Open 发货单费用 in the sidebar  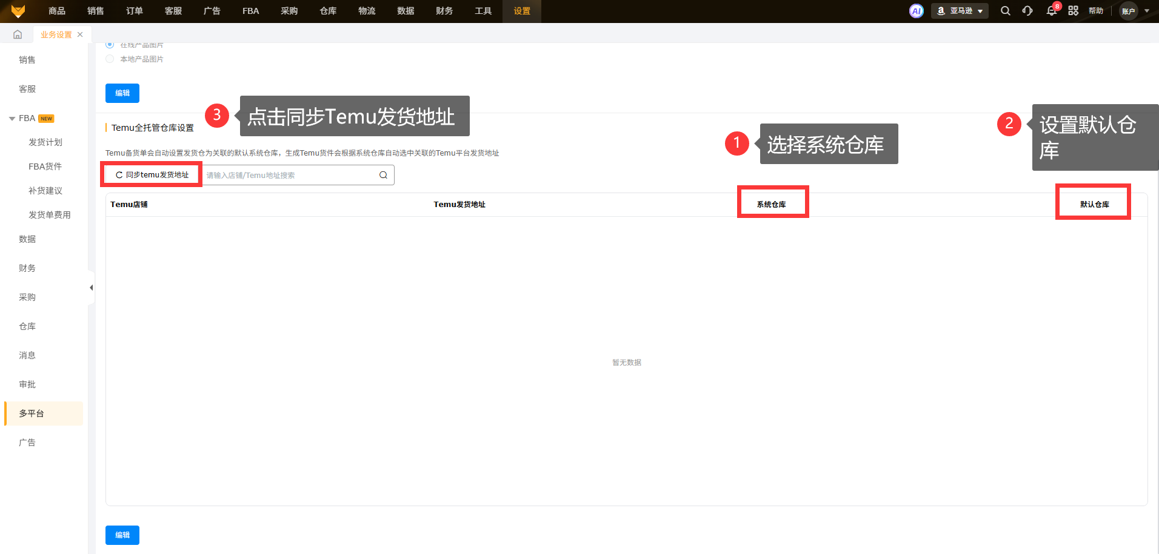50,215
